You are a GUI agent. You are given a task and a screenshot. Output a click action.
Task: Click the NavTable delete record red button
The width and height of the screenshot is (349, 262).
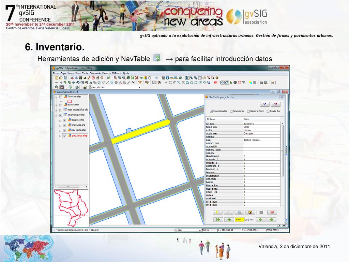pyautogui.click(x=272, y=212)
